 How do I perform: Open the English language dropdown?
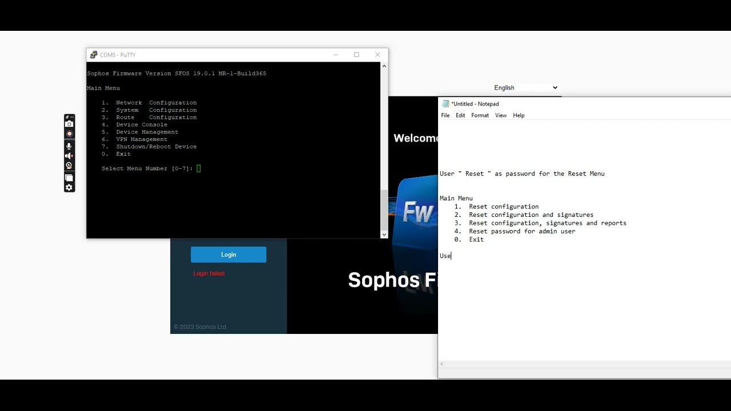coord(525,88)
